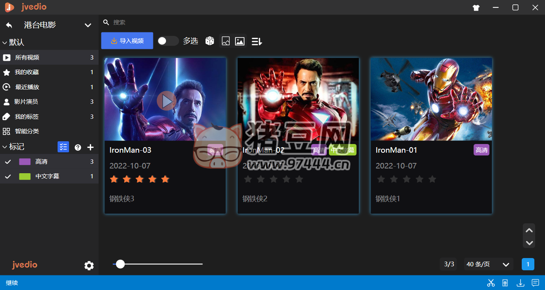Toggle the 多选 multi-select switch
545x290 pixels.
pyautogui.click(x=168, y=41)
